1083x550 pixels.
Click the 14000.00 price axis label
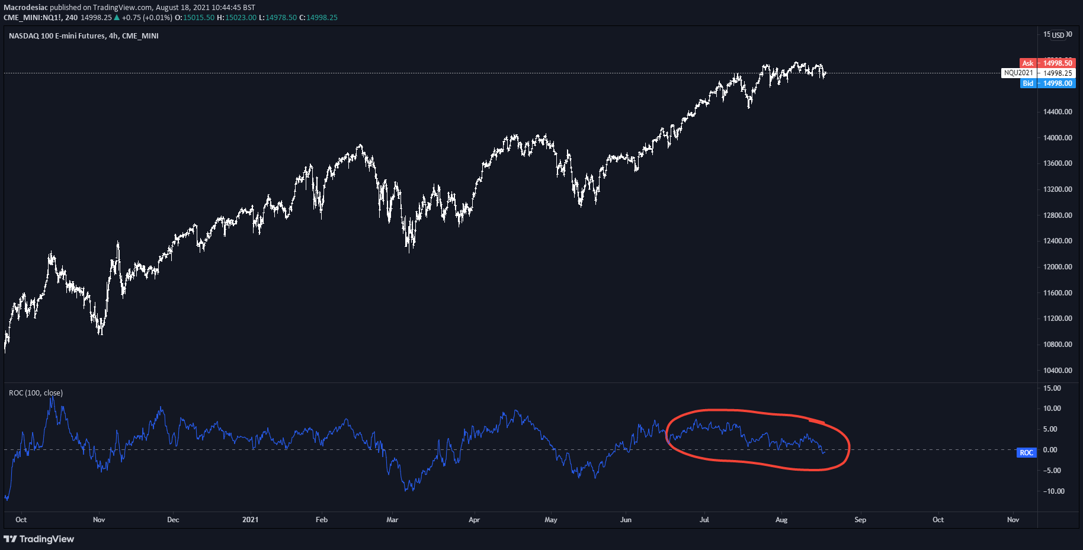pos(1058,137)
